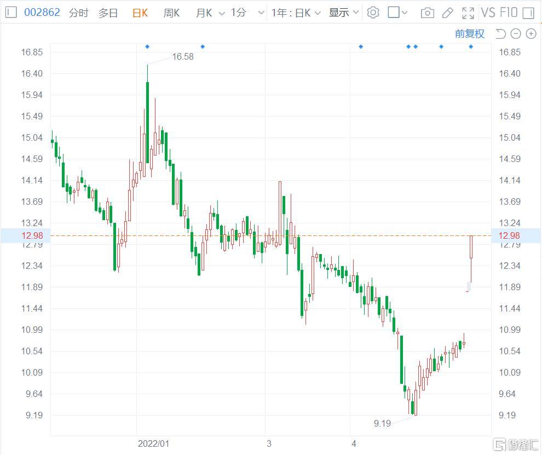
Task: Expand the dropdown arrow after 1分
Action: click(x=261, y=14)
